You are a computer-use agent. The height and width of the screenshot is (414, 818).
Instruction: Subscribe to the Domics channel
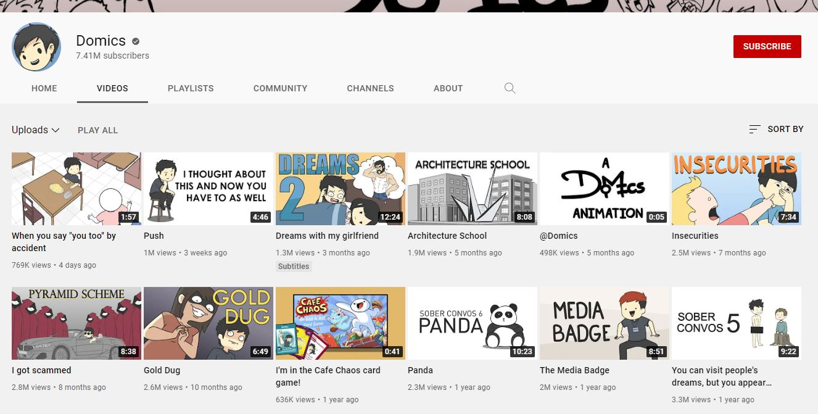click(x=767, y=46)
